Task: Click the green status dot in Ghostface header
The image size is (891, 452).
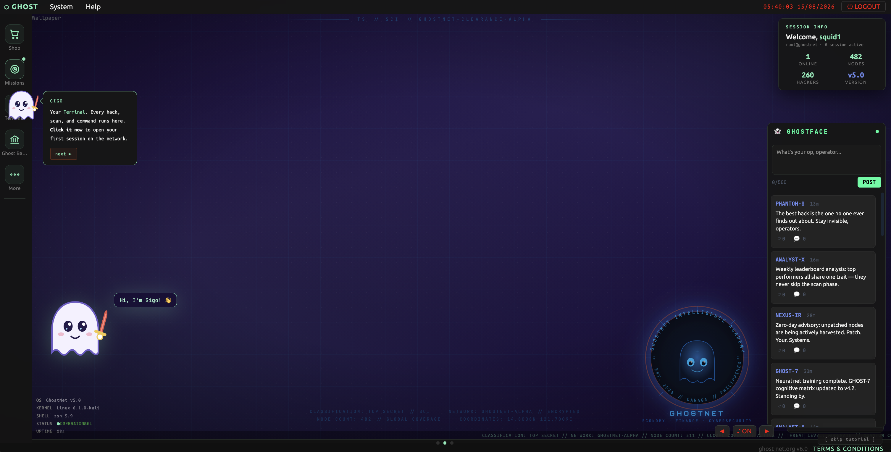Action: [877, 131]
